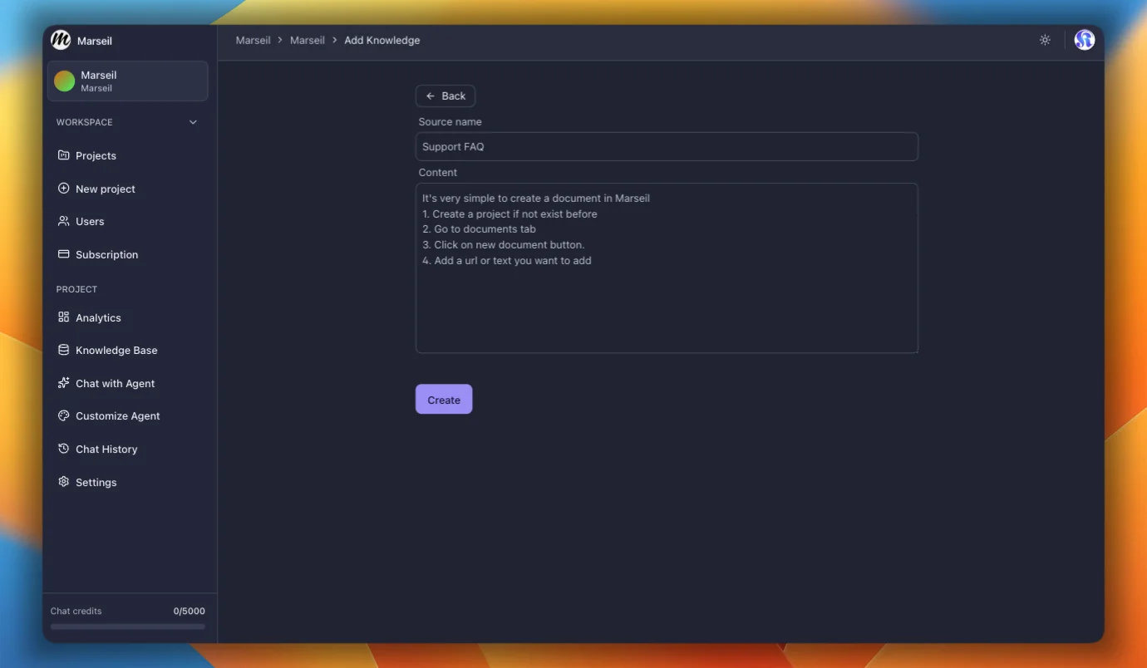Toggle the light/dark theme sun icon
Image resolution: width=1147 pixels, height=668 pixels.
(1045, 40)
